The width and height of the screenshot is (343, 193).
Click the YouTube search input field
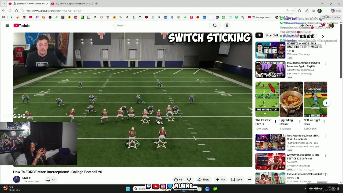[161, 25]
